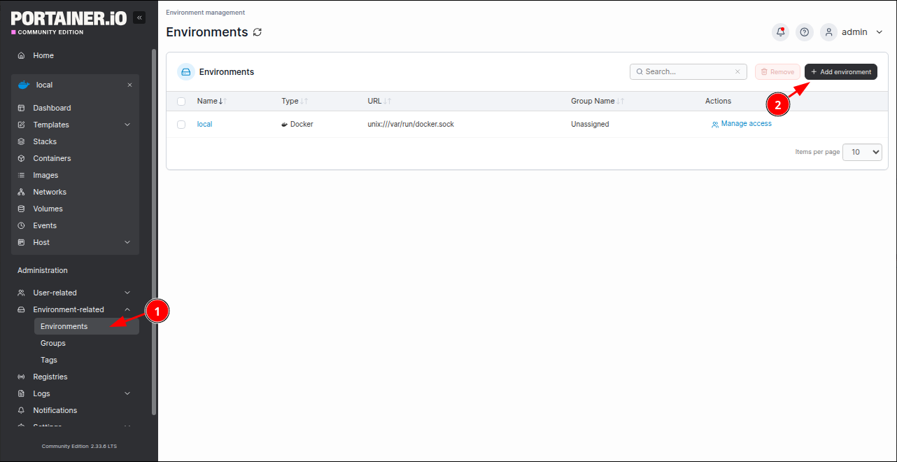Go to the Registries page

(x=50, y=377)
